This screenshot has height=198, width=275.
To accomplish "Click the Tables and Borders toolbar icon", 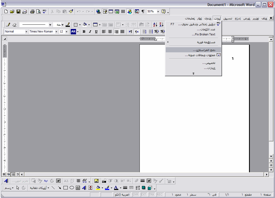I will pos(105,12).
